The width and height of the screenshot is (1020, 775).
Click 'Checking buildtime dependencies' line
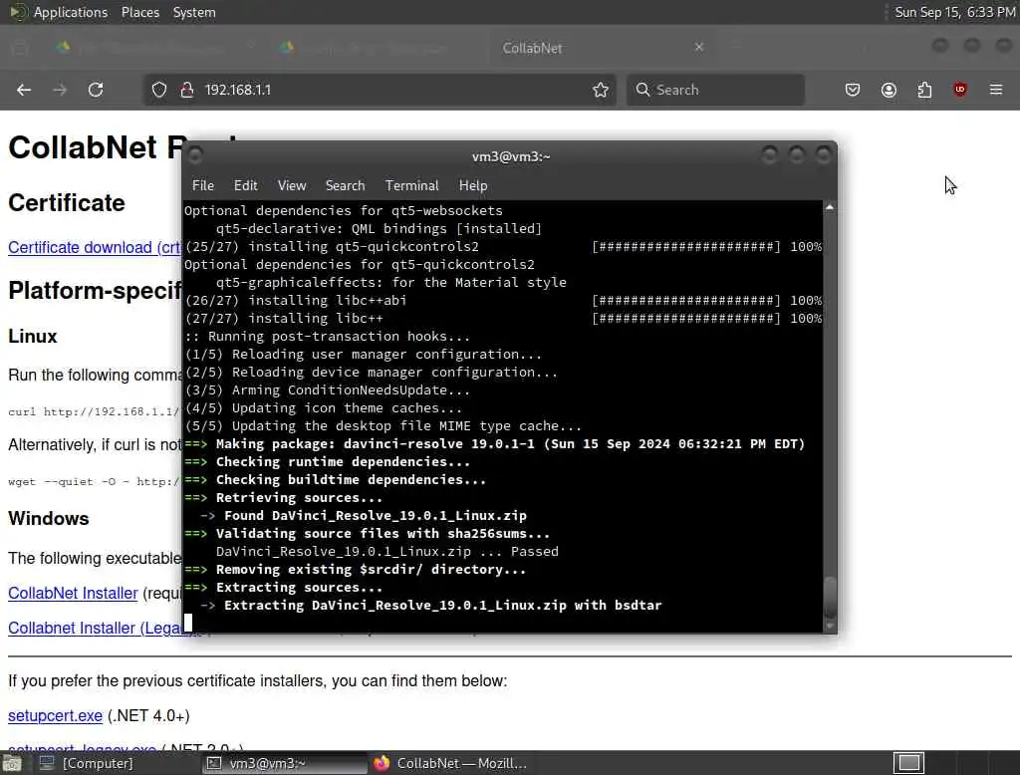[x=335, y=479]
